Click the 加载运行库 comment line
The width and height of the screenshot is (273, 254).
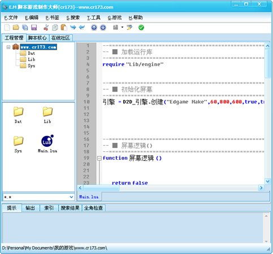(x=128, y=52)
